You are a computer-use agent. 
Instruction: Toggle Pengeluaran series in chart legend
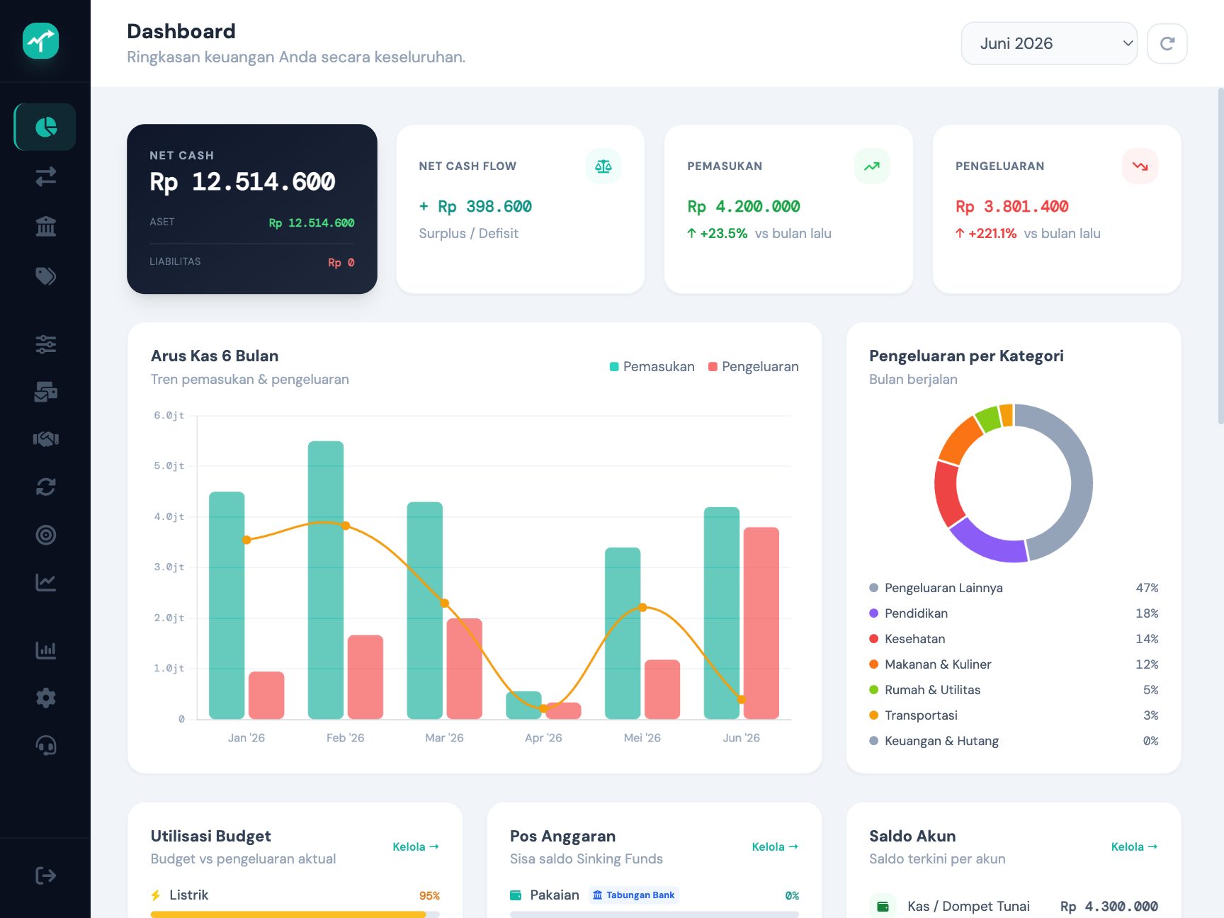(x=754, y=367)
